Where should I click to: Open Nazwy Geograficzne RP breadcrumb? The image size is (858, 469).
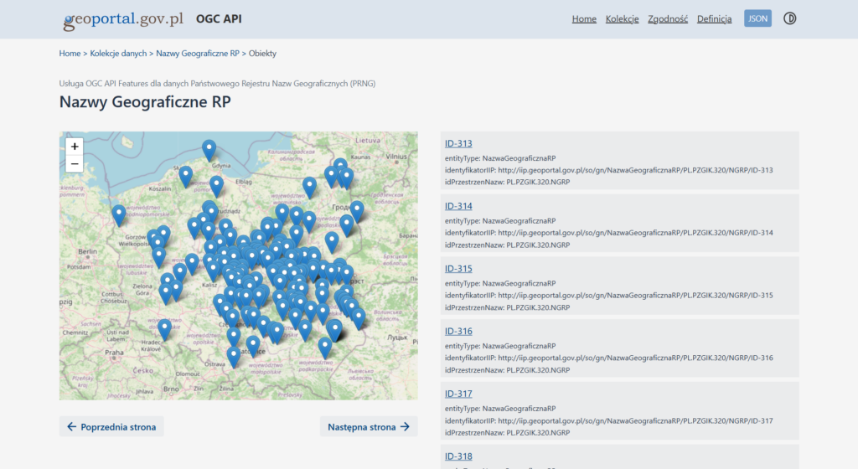pyautogui.click(x=198, y=54)
